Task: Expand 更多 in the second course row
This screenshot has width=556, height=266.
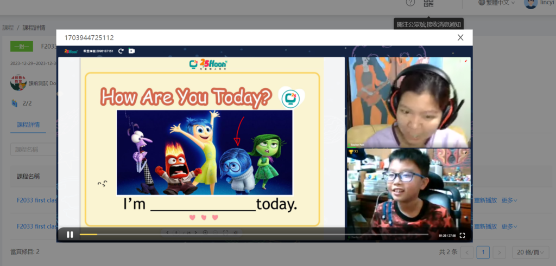Action: pyautogui.click(x=509, y=226)
